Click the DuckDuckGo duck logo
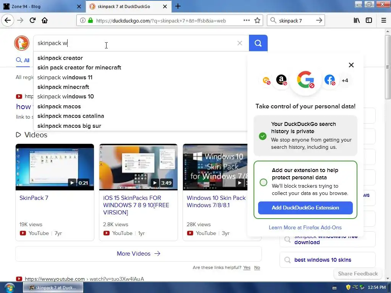 point(22,43)
